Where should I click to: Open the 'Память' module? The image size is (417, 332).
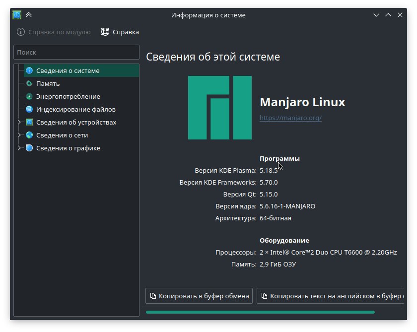click(48, 83)
